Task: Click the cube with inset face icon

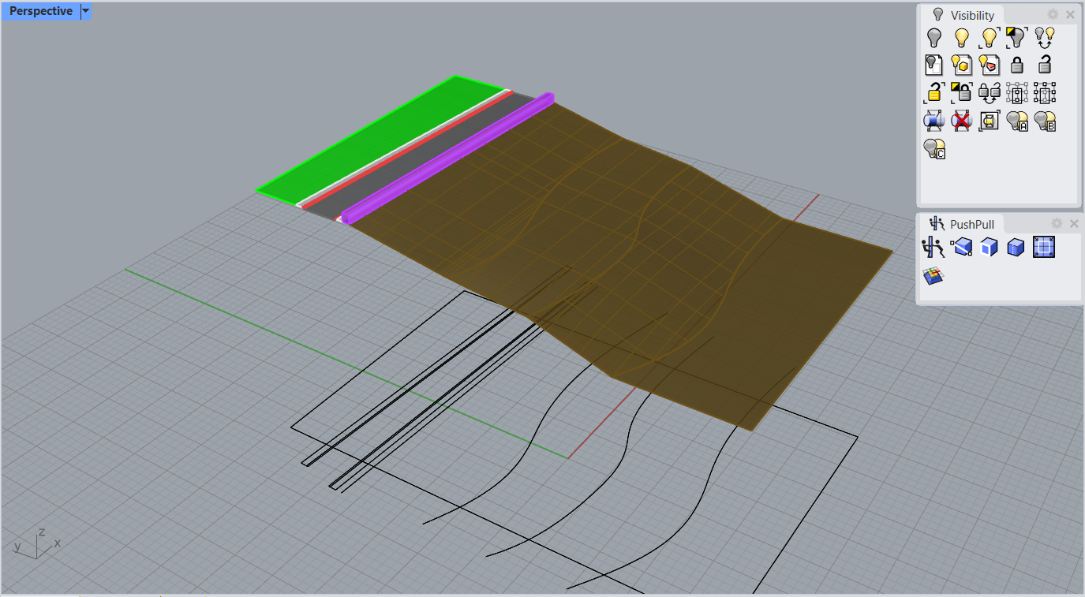Action: click(989, 248)
